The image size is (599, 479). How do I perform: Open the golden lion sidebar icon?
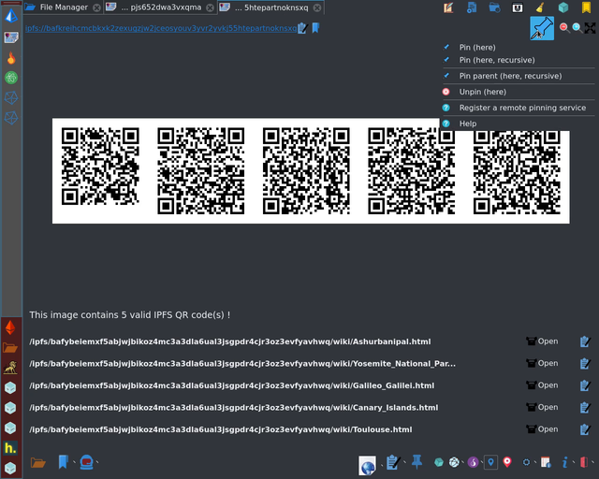click(10, 368)
